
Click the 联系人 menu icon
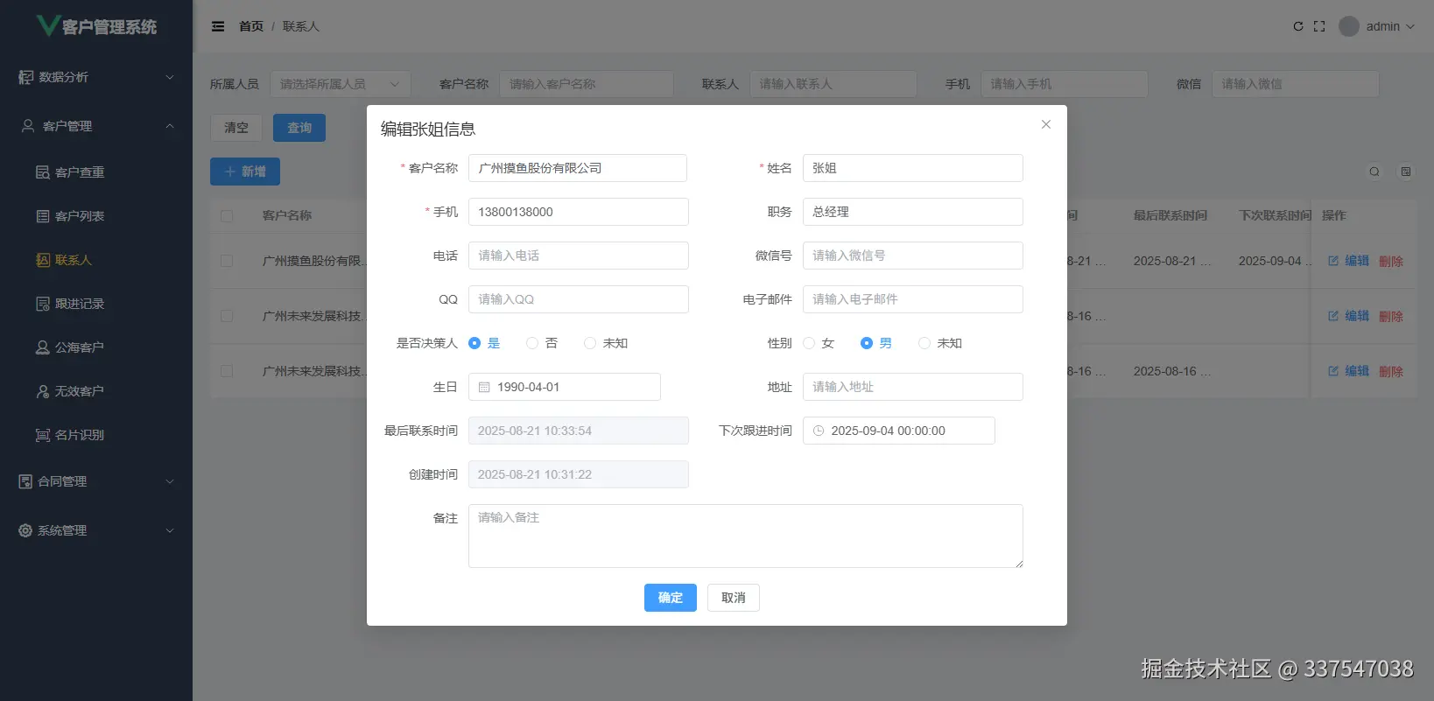[42, 260]
